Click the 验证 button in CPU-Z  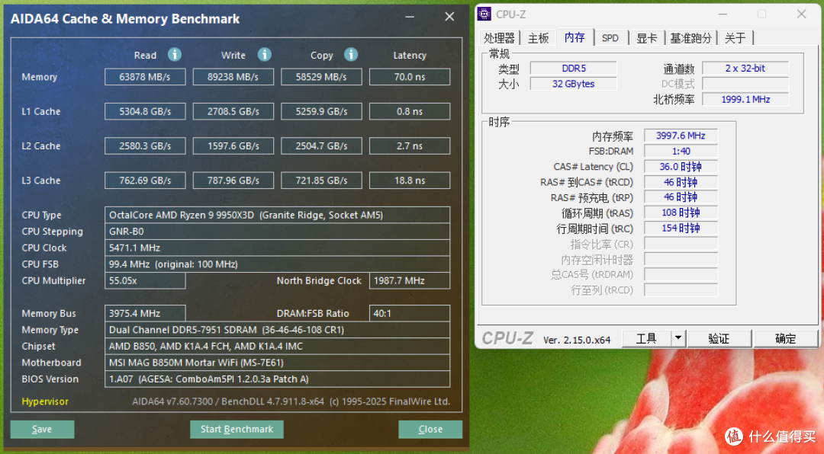click(x=719, y=337)
